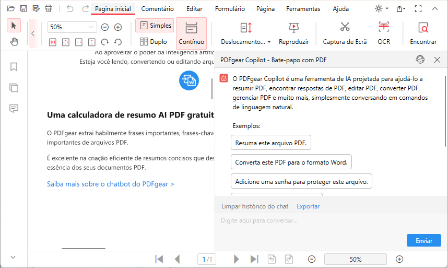Viewport: 448px width, 268px height.
Task: Select the Página tab
Action: tap(265, 9)
